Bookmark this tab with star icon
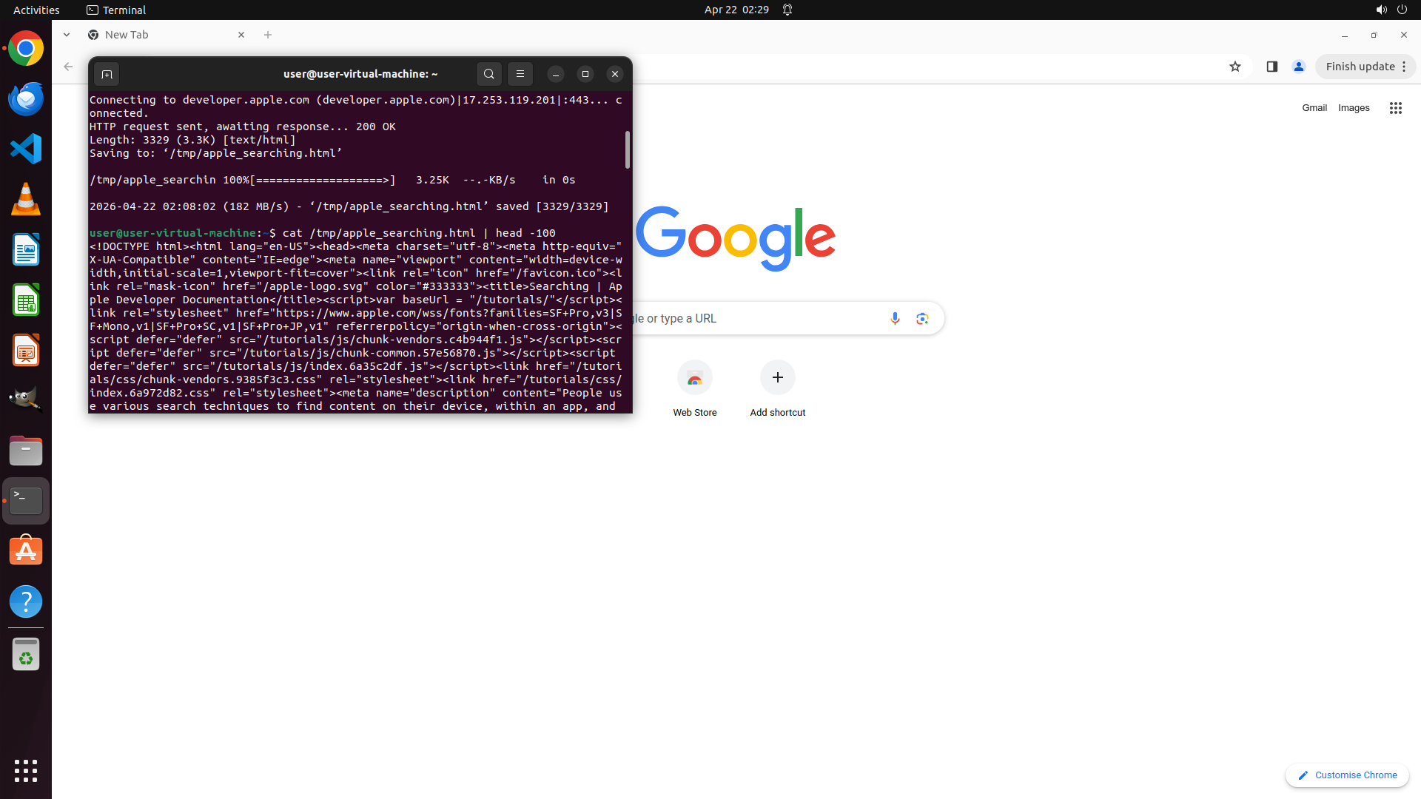The width and height of the screenshot is (1421, 799). tap(1234, 67)
